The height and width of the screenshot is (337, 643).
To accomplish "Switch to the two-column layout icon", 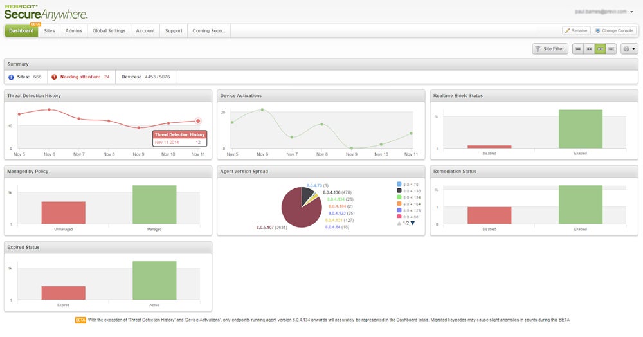I will [x=590, y=49].
